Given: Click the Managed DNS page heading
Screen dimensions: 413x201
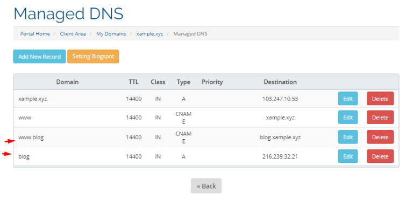Looking at the screenshot, I should point(68,13).
